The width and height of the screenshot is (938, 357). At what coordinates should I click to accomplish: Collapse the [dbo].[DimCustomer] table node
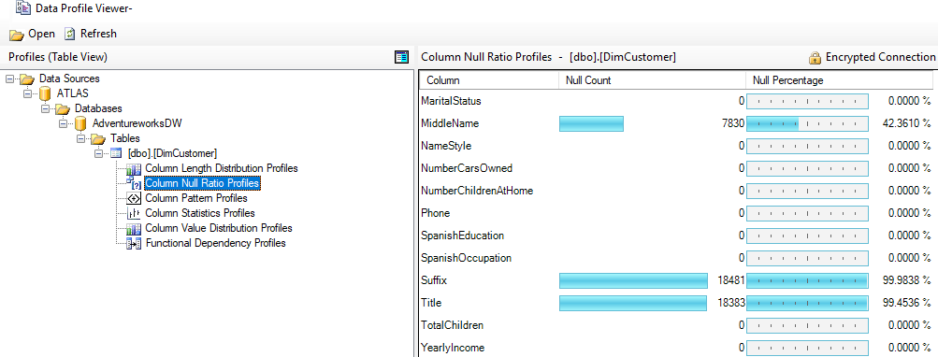click(99, 153)
